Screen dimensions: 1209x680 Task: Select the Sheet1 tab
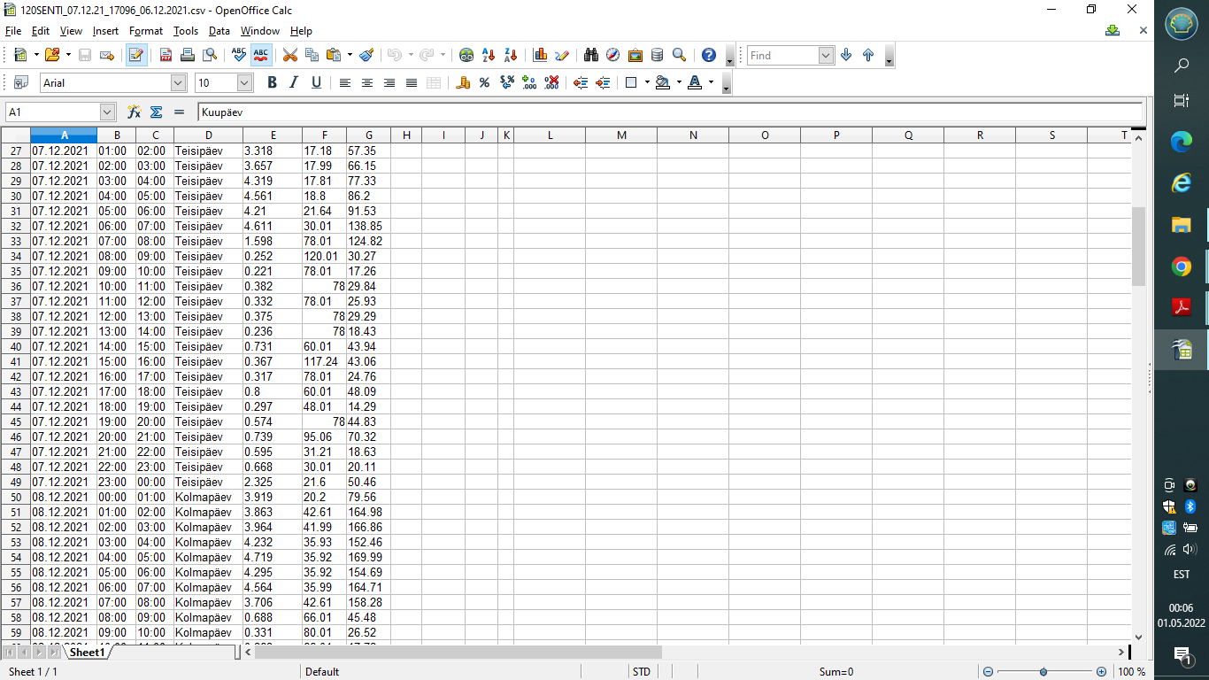click(x=88, y=653)
